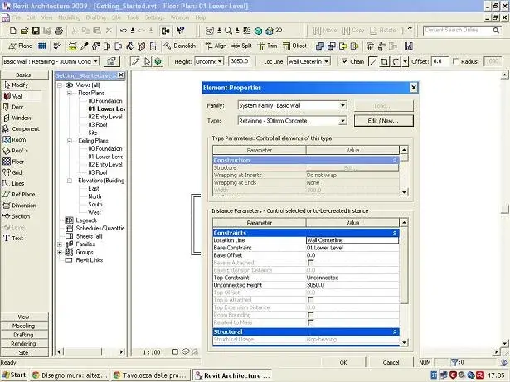Open the wall type selector dropdown
Screen dimensions: 510x382
95,61
